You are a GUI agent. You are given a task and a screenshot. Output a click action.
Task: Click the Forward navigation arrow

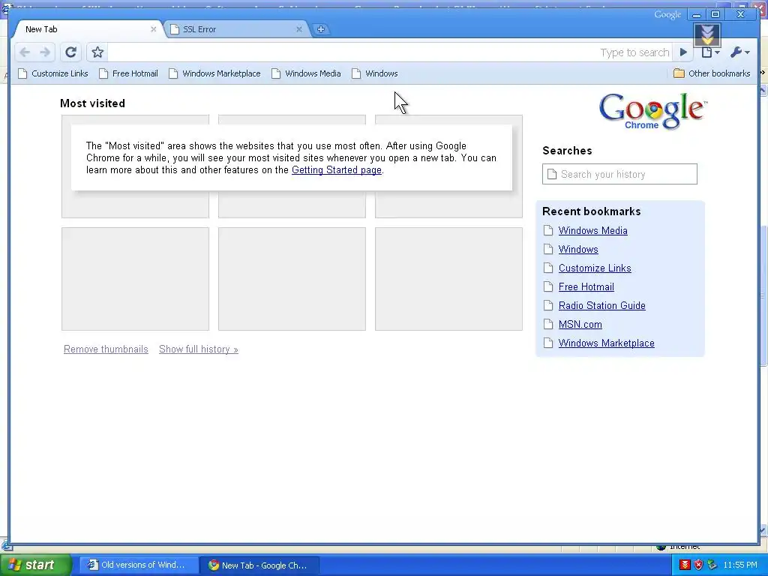[x=45, y=52]
